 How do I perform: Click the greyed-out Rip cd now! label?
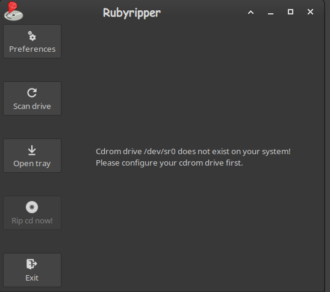click(32, 221)
